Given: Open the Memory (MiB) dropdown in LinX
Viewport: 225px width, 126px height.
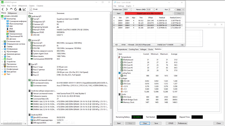Looking at the screenshot, I should [153, 10].
